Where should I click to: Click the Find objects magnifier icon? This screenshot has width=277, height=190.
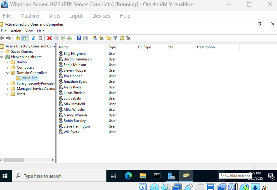[122, 38]
